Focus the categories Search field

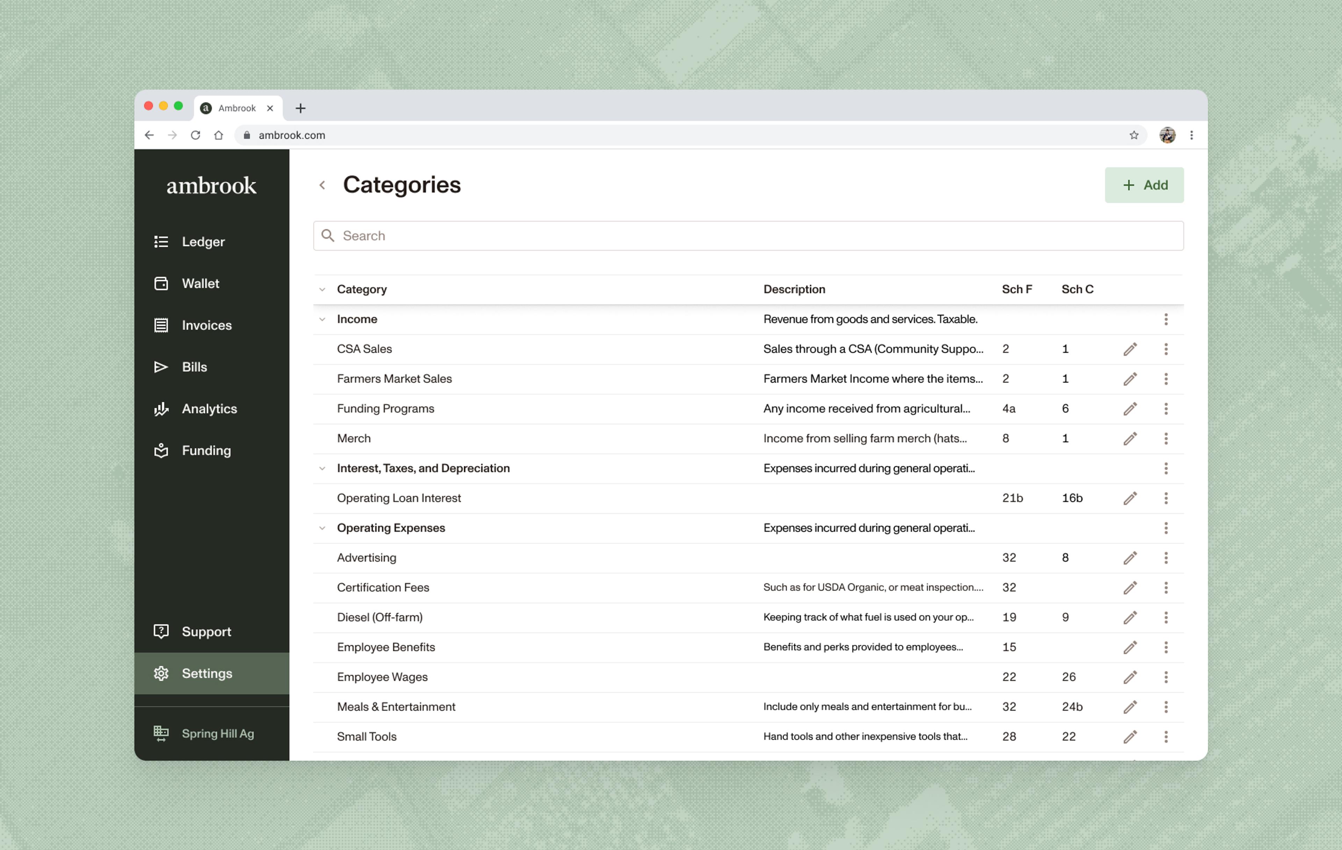[x=748, y=236]
